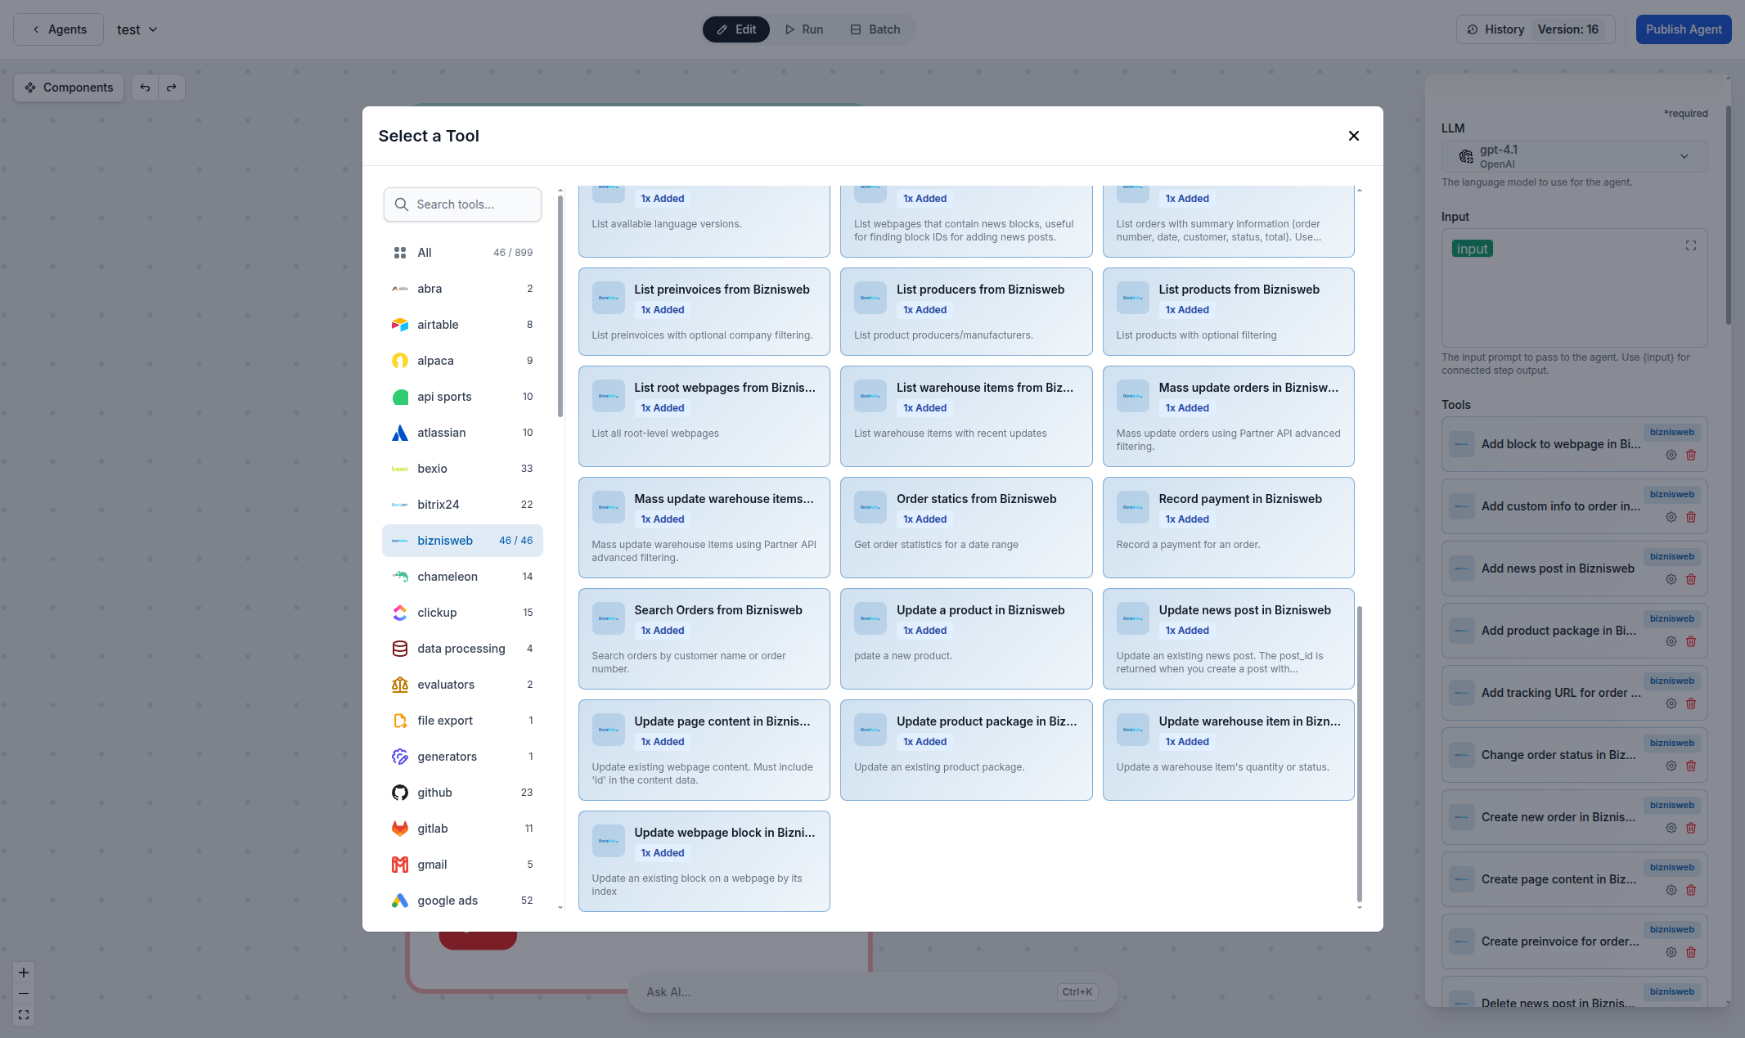Viewport: 1745px width, 1038px height.
Task: Select the ClickUp integration icon
Action: (x=400, y=612)
